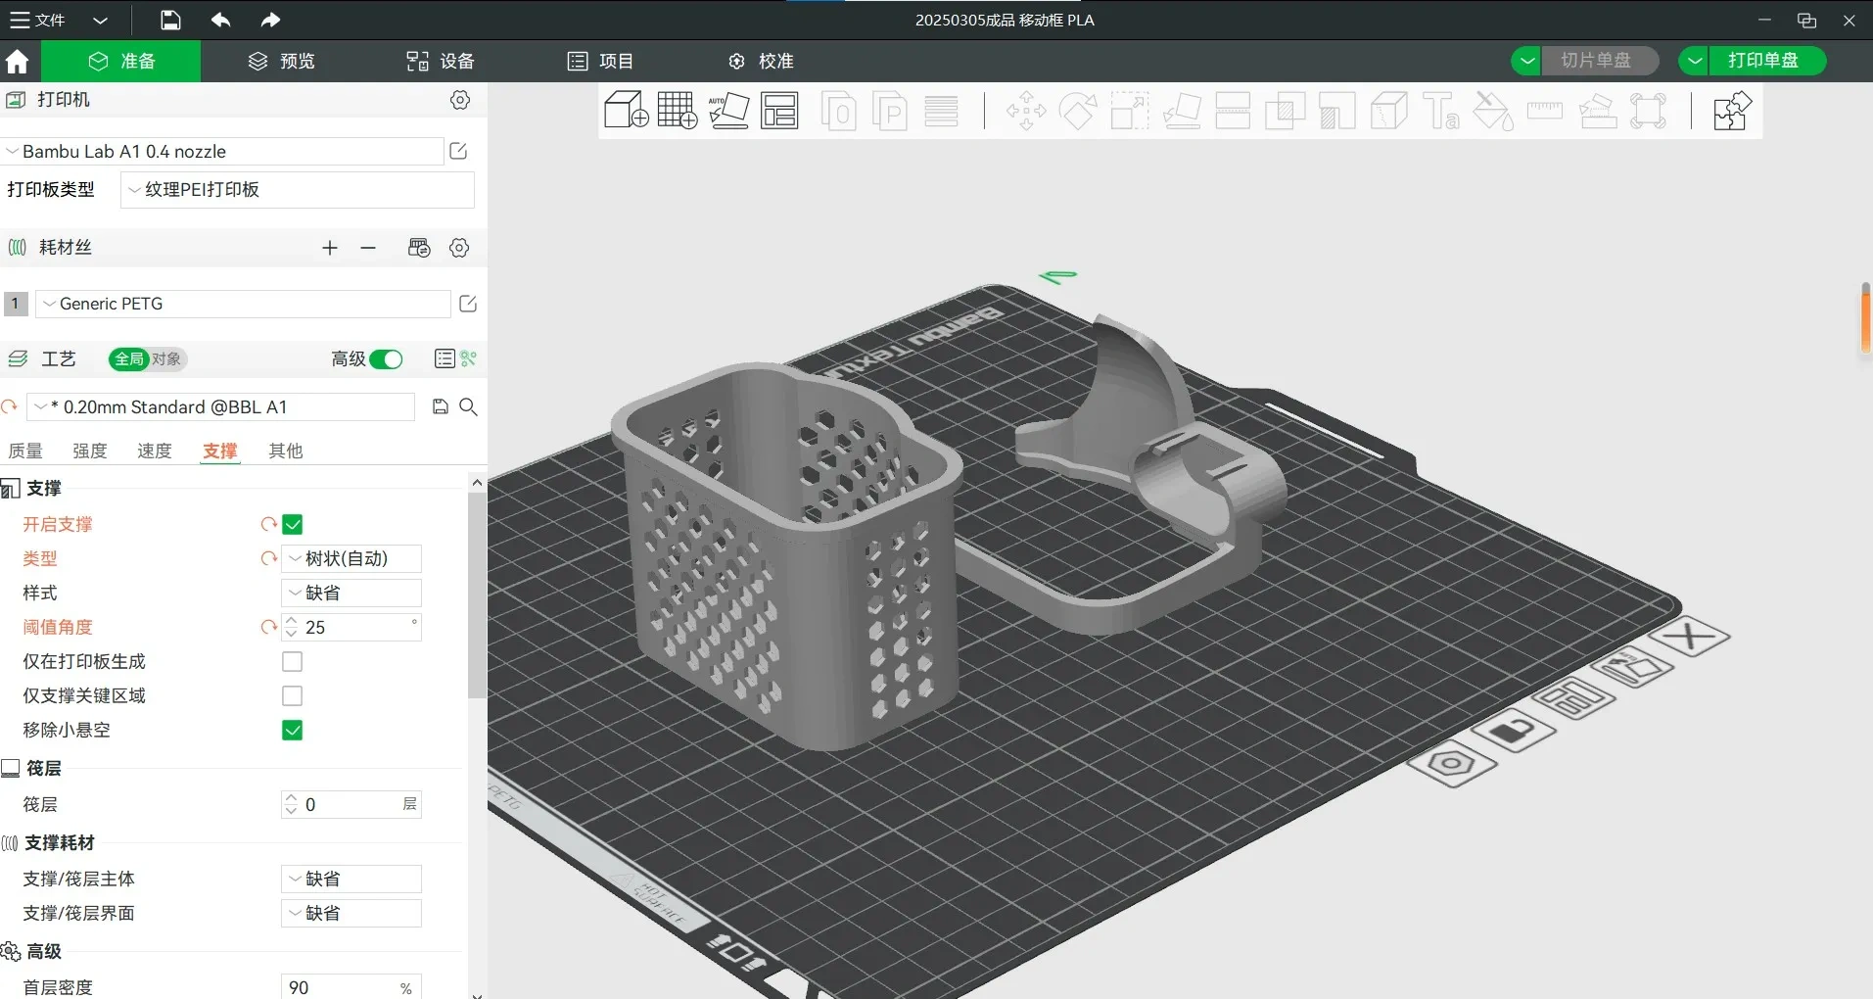Uncheck the Remove small overhangs checkbox

pos(292,731)
